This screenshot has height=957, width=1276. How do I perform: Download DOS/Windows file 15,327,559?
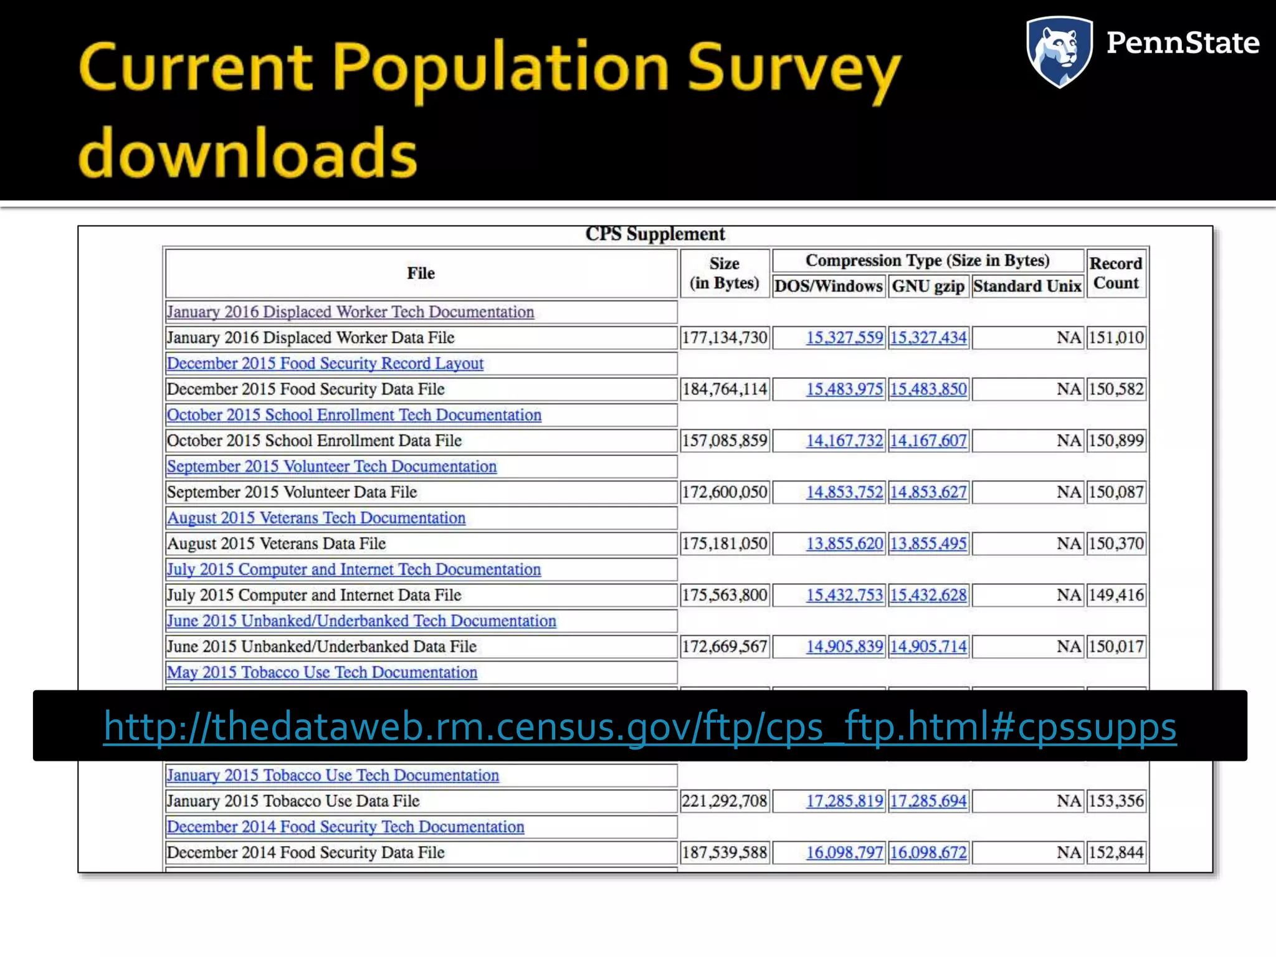coord(844,338)
